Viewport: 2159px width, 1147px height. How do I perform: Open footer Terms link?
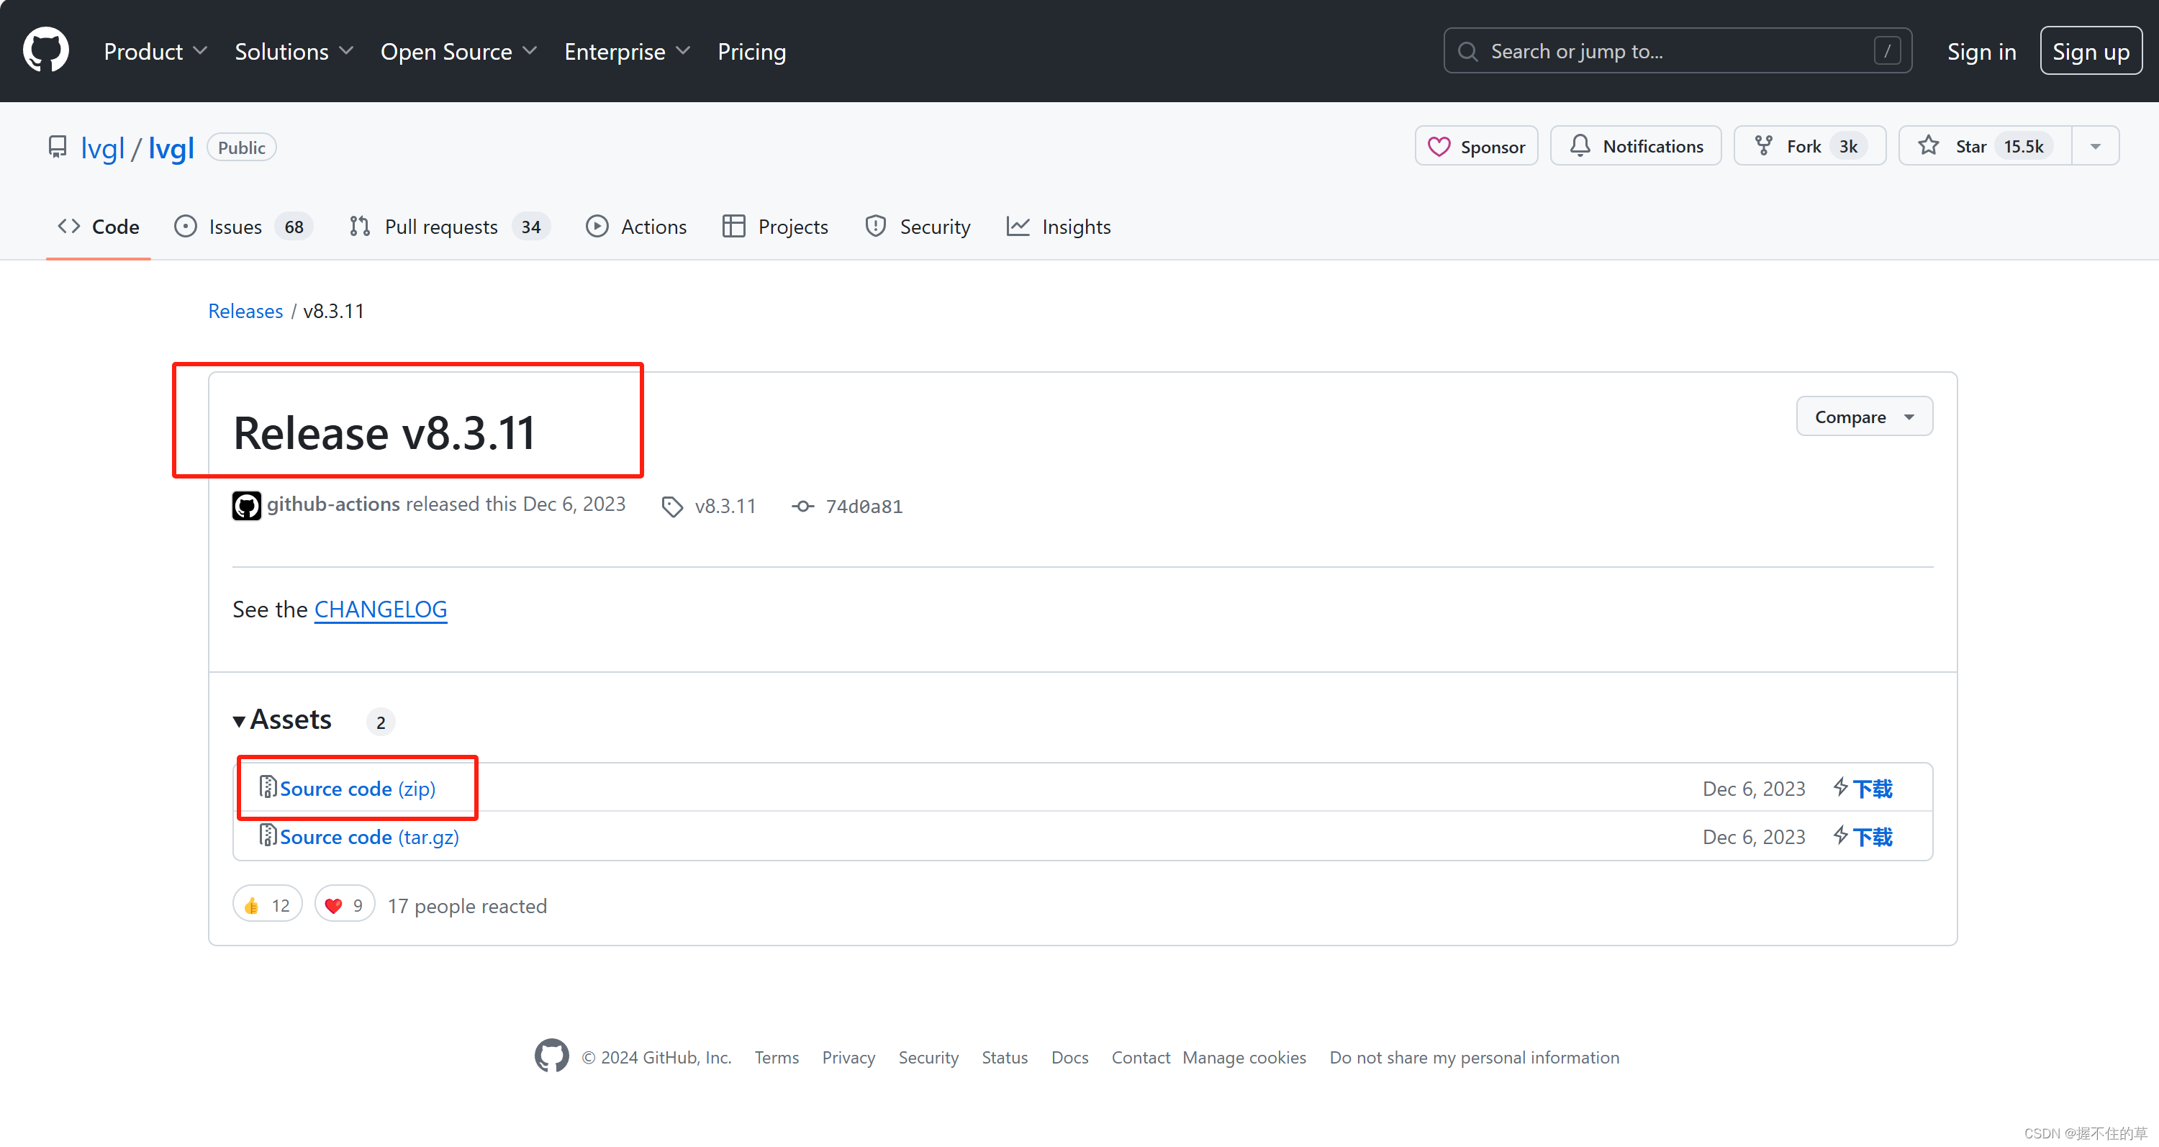tap(776, 1057)
